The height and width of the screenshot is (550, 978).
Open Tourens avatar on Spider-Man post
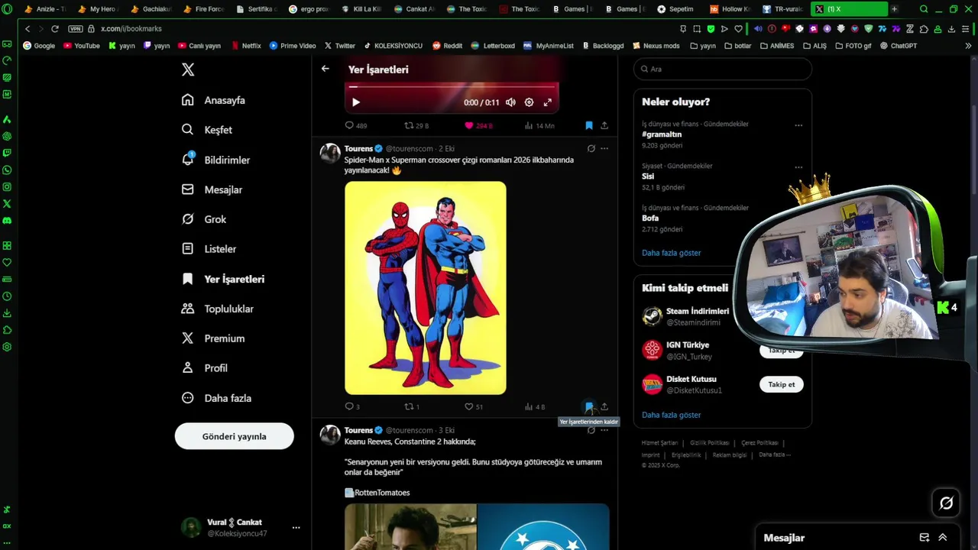click(330, 153)
